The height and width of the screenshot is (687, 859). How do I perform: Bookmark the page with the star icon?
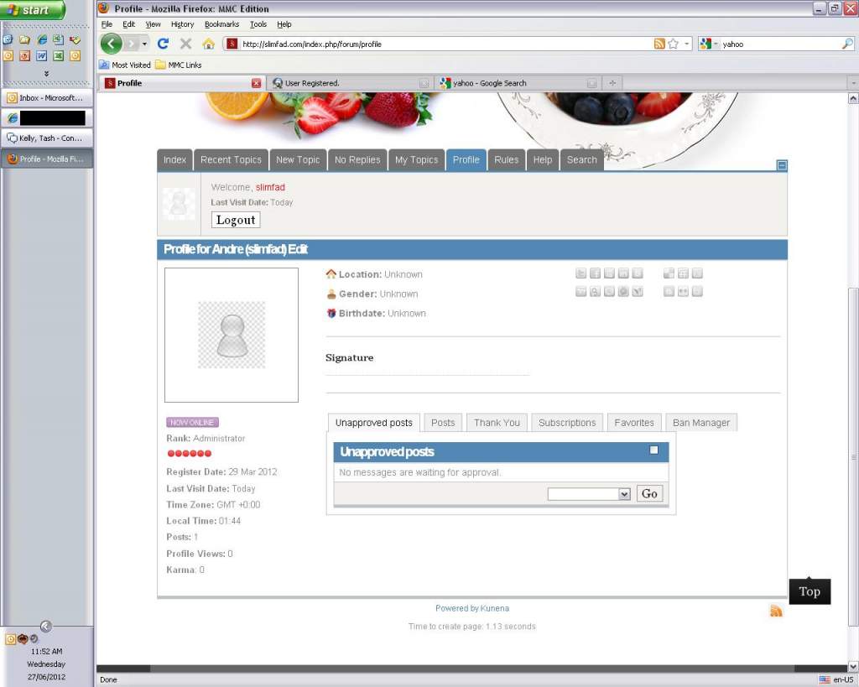[x=673, y=44]
